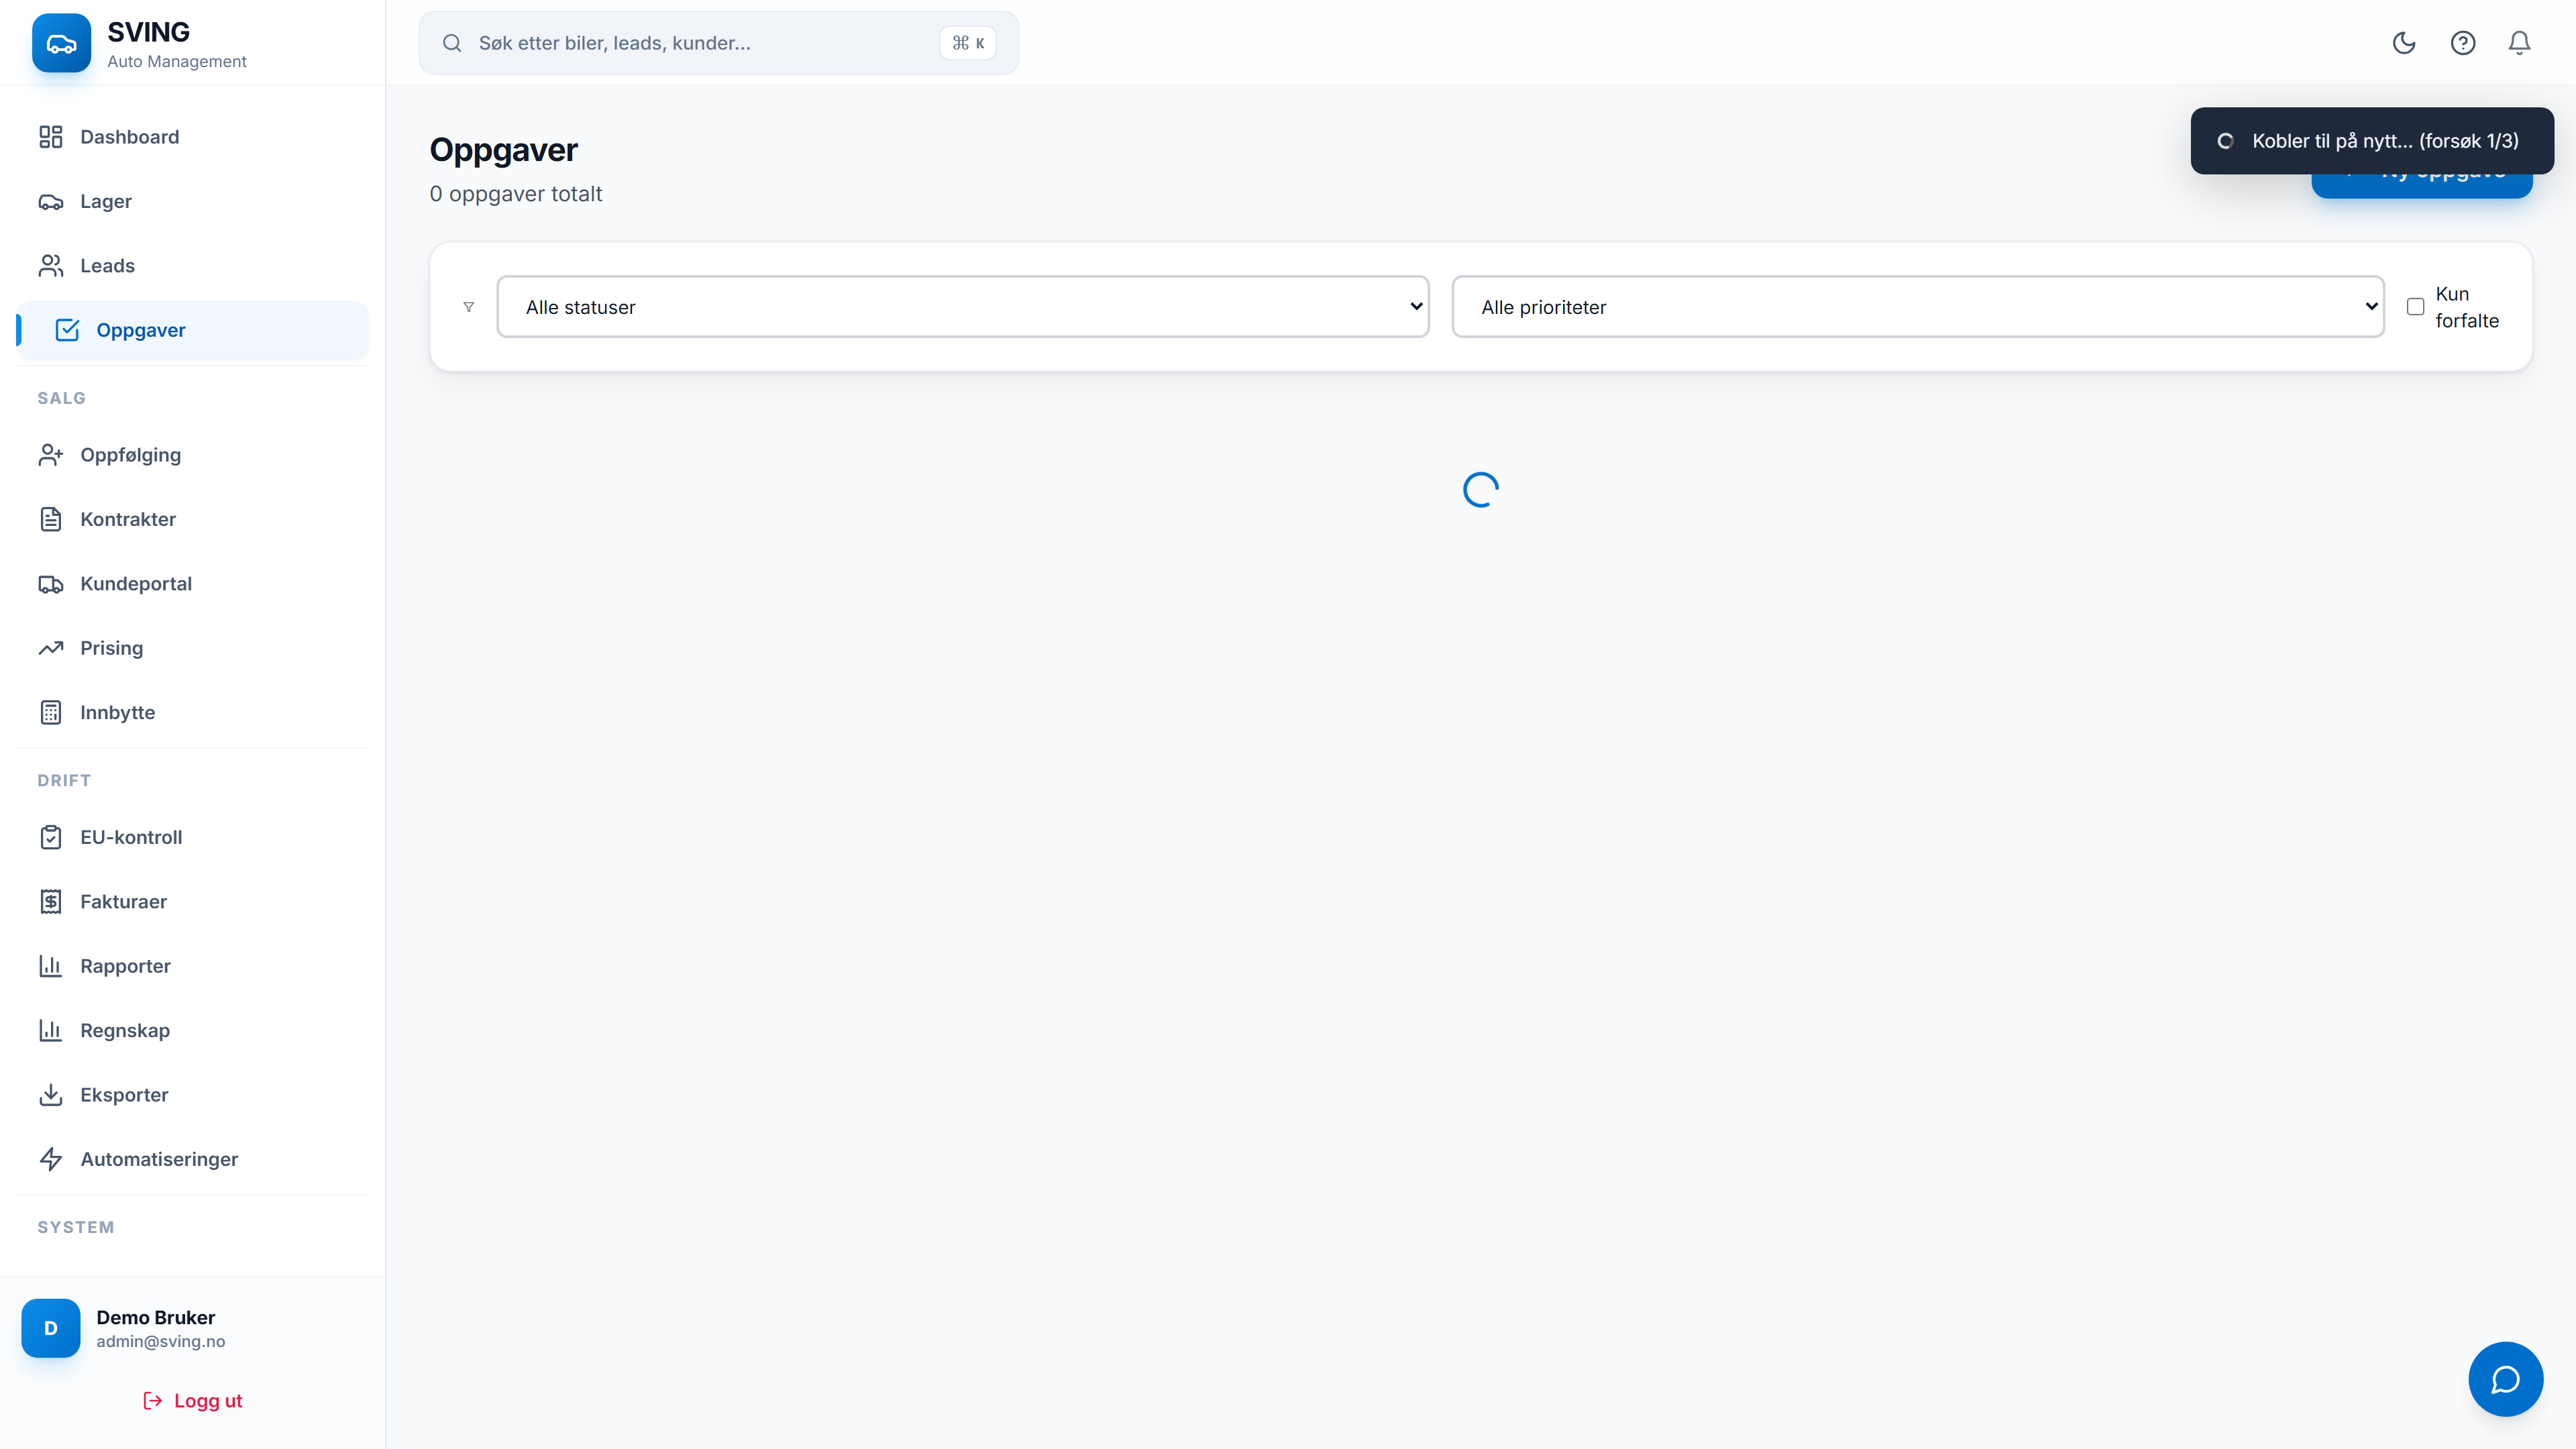
Task: Click the Oppgaver page heading
Action: point(504,150)
